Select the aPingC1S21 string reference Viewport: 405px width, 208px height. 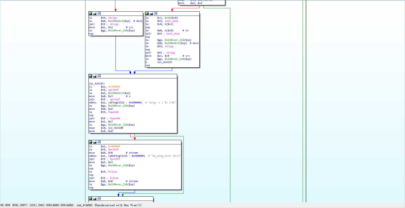point(117,103)
